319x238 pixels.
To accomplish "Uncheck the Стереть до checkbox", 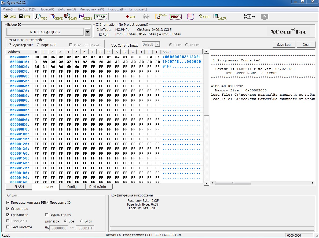I will 8,209.
